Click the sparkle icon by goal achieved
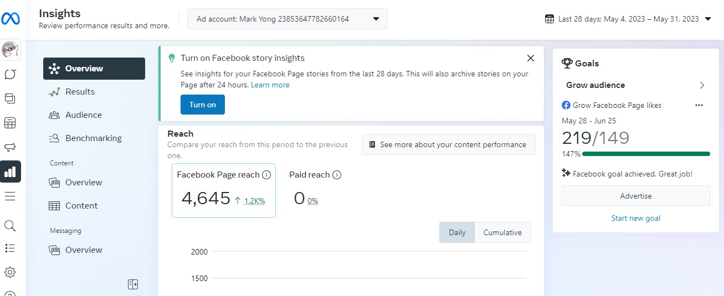 tap(566, 173)
